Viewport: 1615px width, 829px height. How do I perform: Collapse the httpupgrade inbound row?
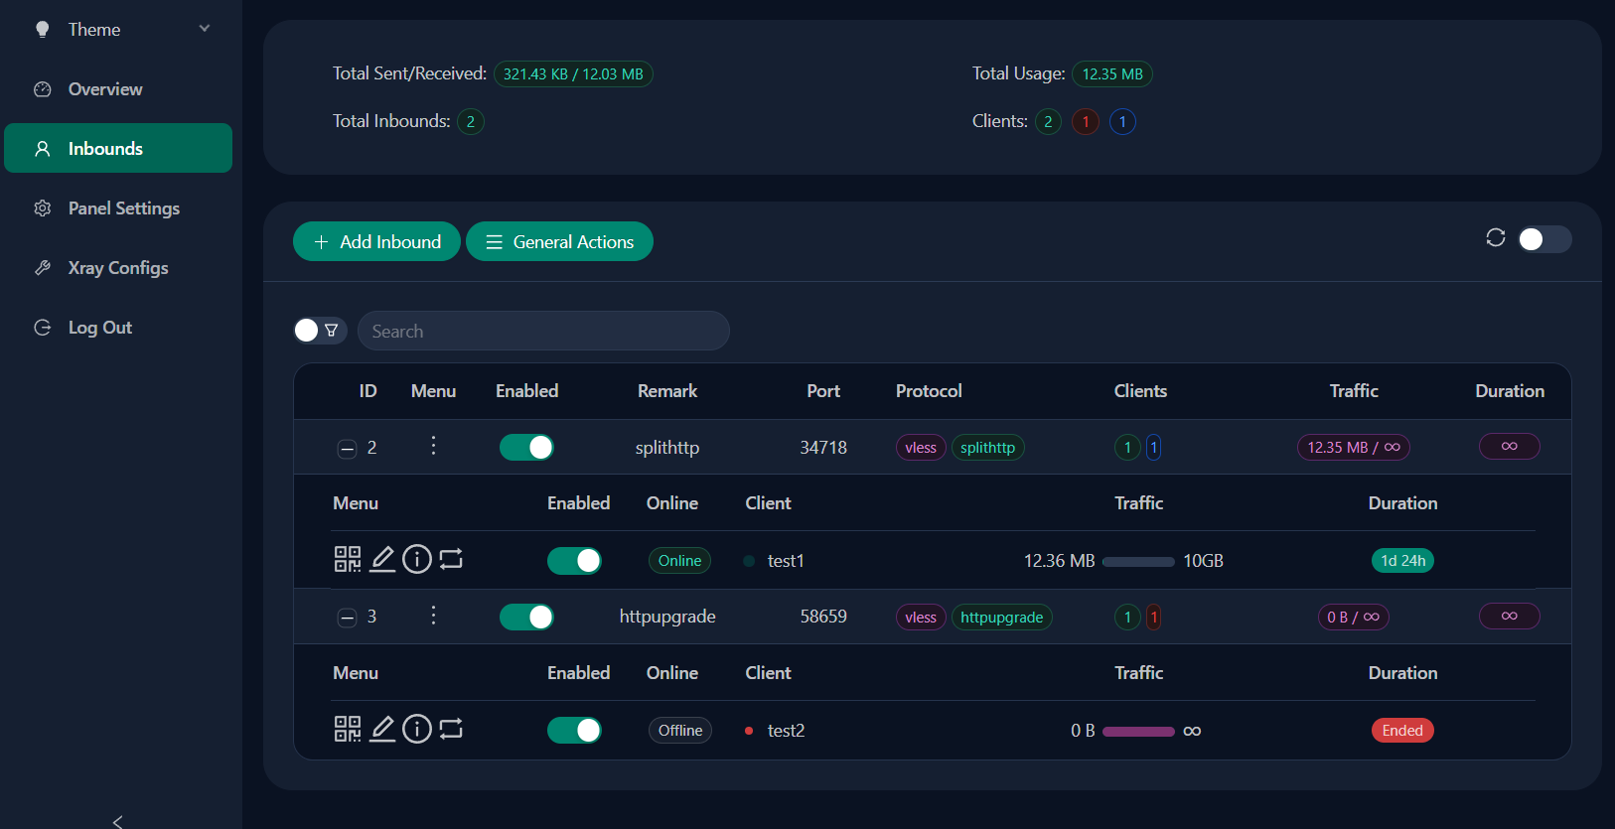[347, 618]
